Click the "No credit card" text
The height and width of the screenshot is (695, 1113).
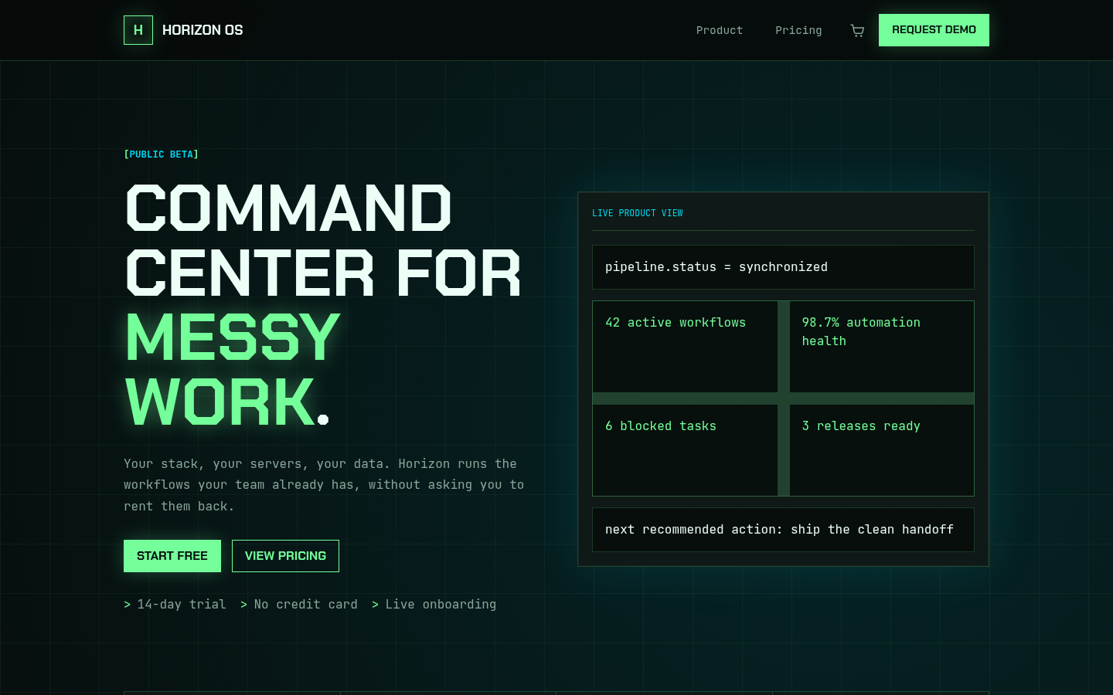[x=306, y=605]
